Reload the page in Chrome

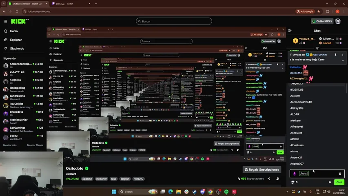[17, 11]
